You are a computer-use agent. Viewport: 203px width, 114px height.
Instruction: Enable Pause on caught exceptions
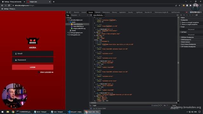coord(180,24)
